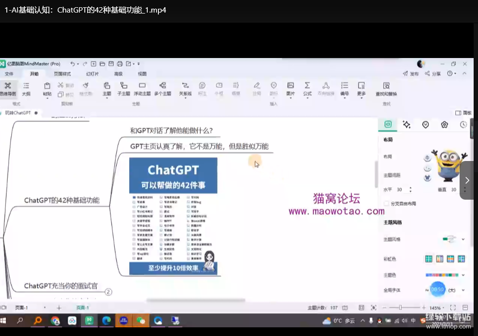Click the scissors cut icon
This screenshot has width=478, height=336.
[x=61, y=85]
